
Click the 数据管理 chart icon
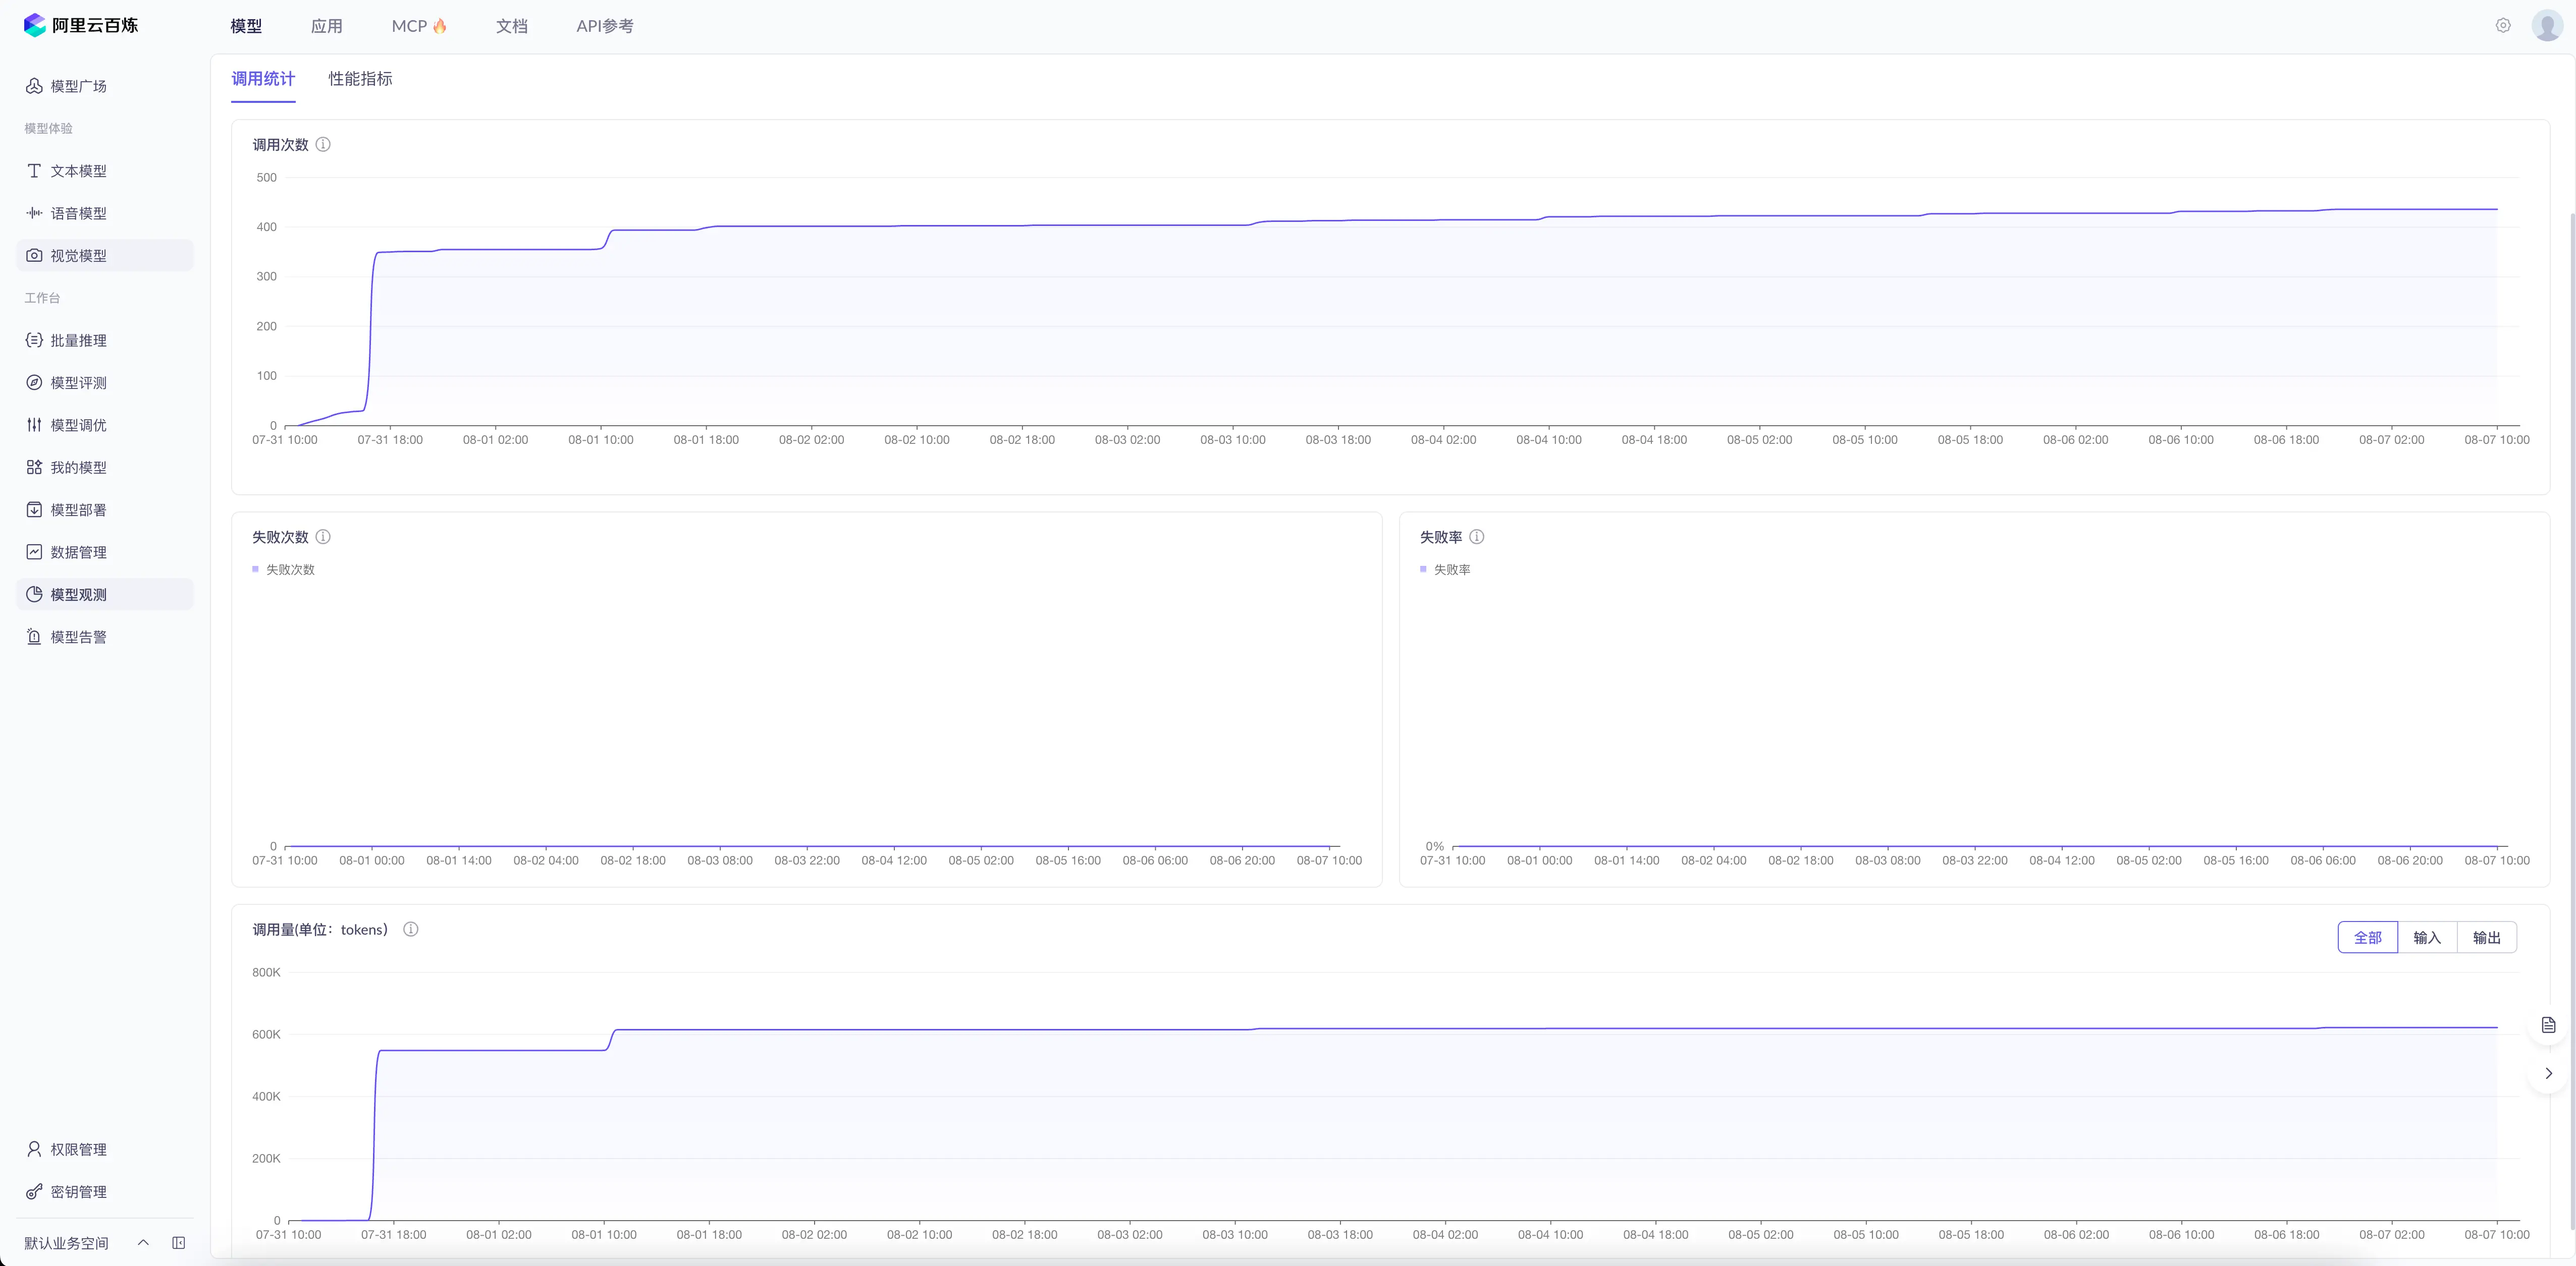(x=34, y=552)
